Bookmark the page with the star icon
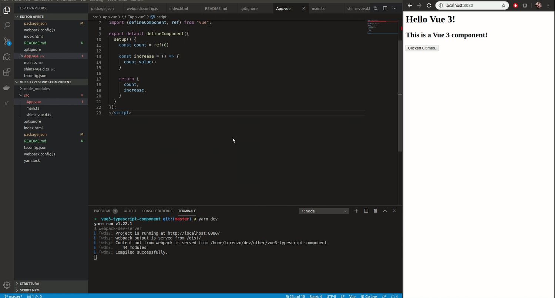This screenshot has height=298, width=555. (x=504, y=6)
